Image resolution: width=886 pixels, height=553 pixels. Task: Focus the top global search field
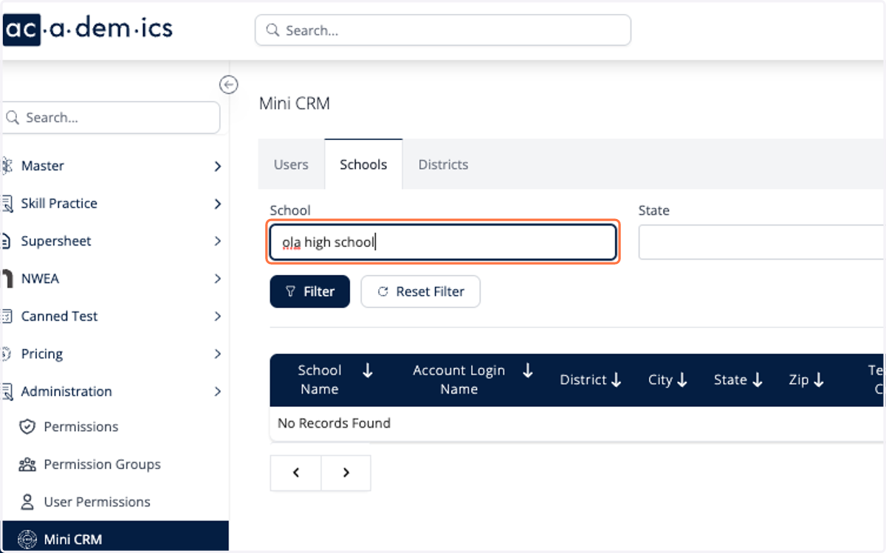click(443, 30)
